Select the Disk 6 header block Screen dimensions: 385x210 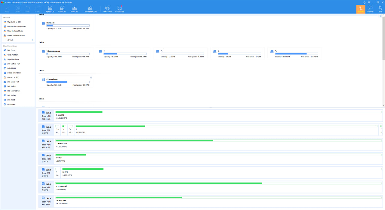46,201
